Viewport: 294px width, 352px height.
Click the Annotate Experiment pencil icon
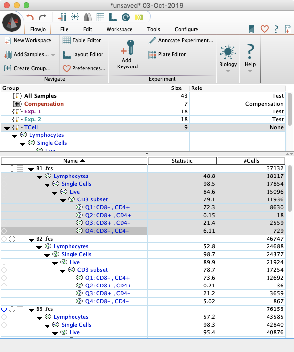[152, 41]
